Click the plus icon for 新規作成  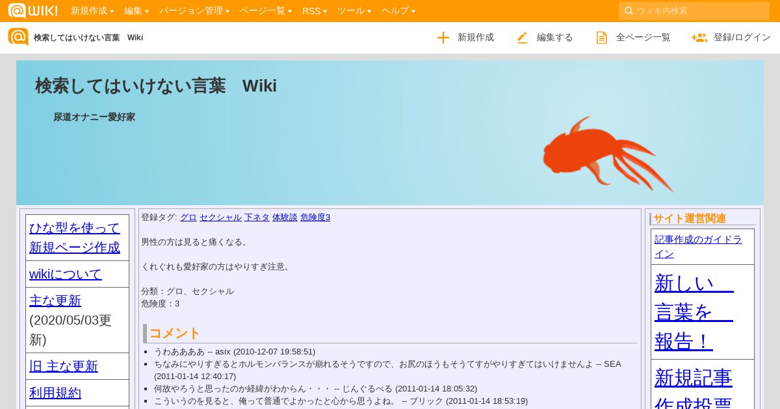tap(443, 38)
